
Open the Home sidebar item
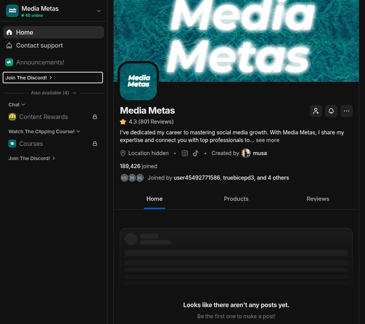tap(53, 32)
